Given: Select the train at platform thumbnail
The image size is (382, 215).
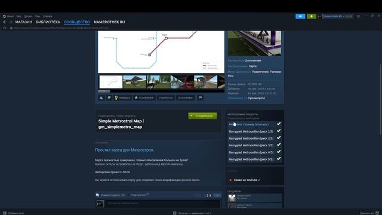Looking at the screenshot, I should 205,82.
